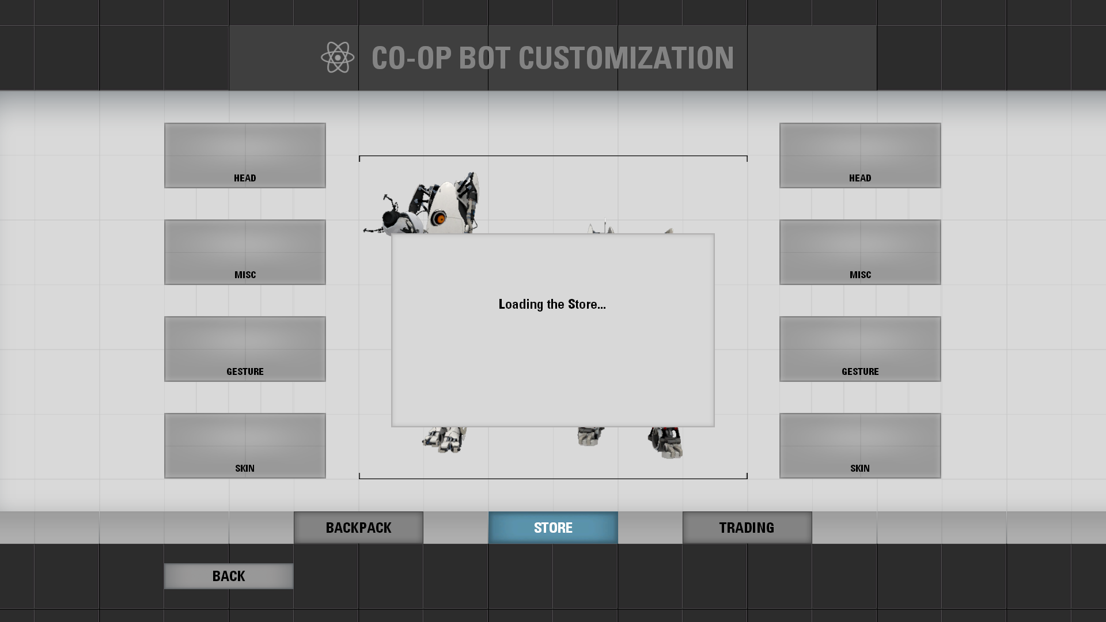1106x622 pixels.
Task: Open the TRADING tab
Action: click(747, 528)
